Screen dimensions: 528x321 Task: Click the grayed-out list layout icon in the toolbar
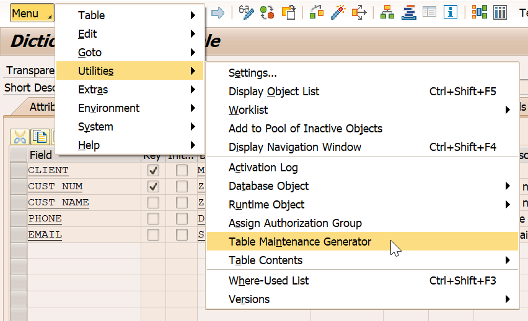(429, 13)
